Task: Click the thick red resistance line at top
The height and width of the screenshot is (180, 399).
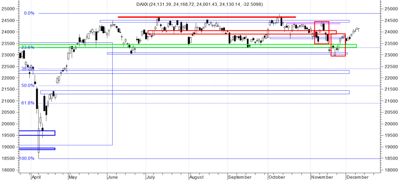Action: coord(207,17)
